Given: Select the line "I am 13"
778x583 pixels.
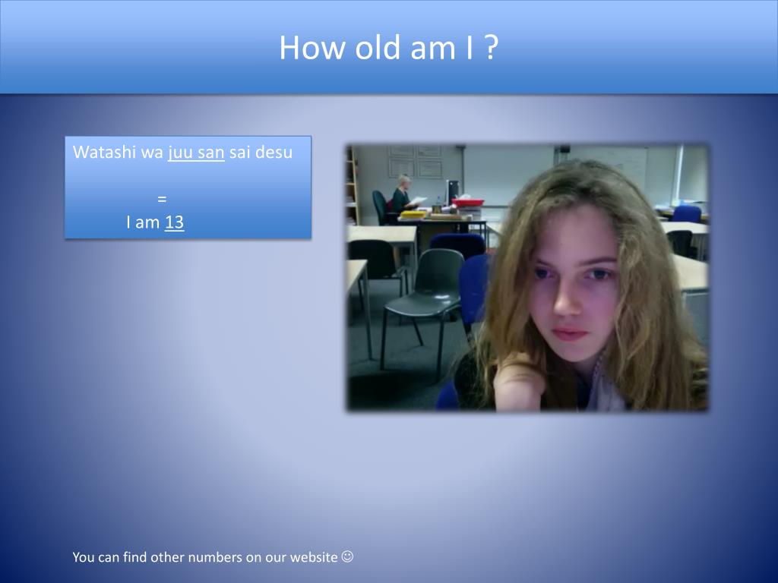Looking at the screenshot, I should pyautogui.click(x=155, y=222).
